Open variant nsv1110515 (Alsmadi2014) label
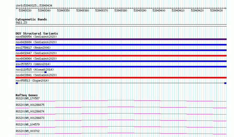Viewport: 234px width, 137px height. pyautogui.click(x=35, y=70)
